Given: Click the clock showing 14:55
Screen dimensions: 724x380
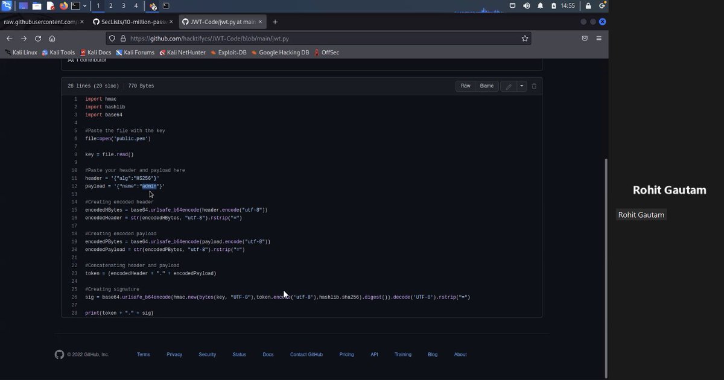Looking at the screenshot, I should [568, 6].
